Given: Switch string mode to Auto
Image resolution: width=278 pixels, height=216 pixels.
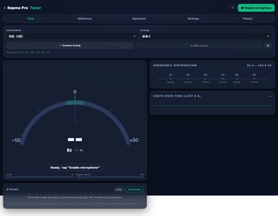Looking at the screenshot, I should click(x=119, y=189).
